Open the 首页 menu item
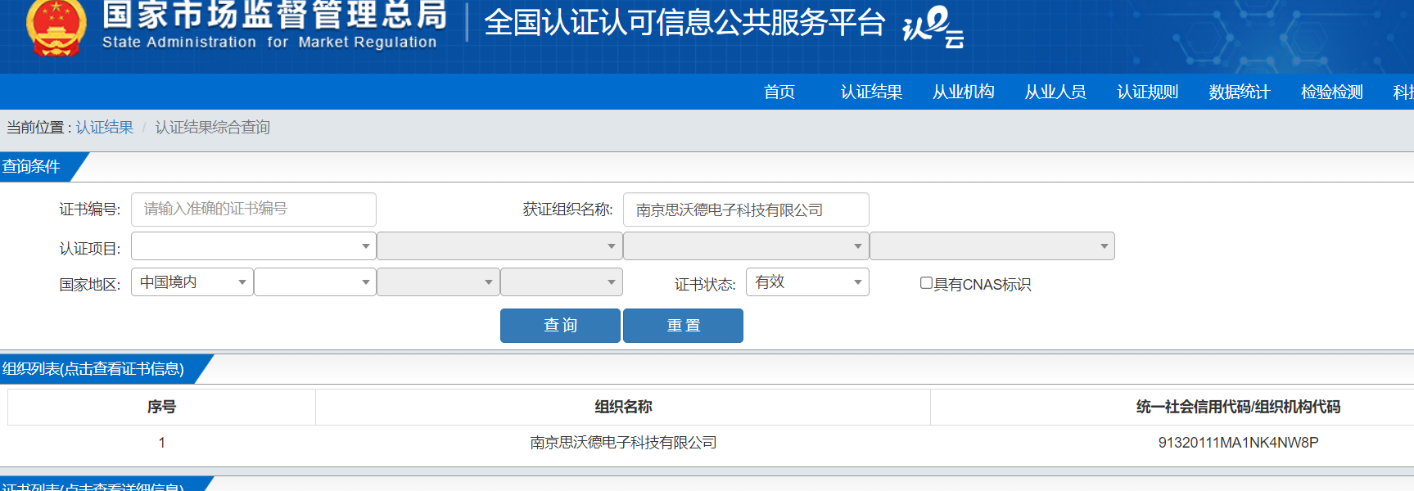This screenshot has height=491, width=1414. (x=779, y=92)
